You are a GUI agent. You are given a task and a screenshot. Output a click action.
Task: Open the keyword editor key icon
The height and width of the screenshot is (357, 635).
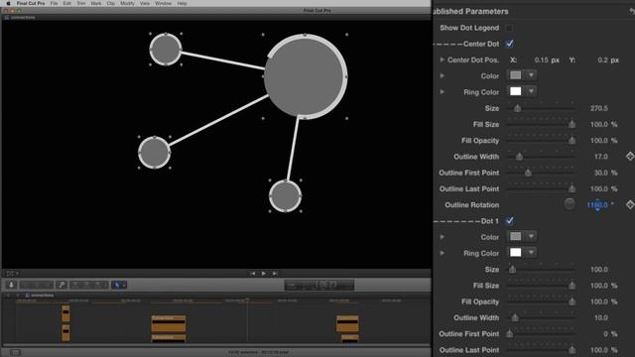(62, 285)
